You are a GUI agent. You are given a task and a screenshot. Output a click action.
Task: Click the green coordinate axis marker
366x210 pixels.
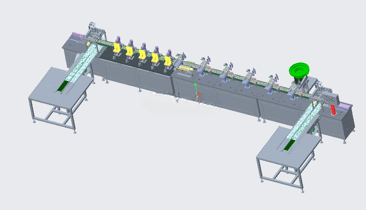point(196,88)
